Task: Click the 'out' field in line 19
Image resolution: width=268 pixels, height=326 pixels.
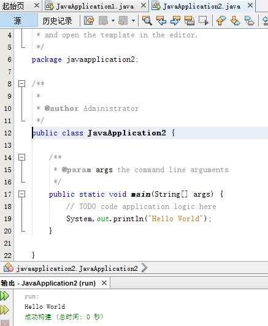Action: [x=102, y=219]
